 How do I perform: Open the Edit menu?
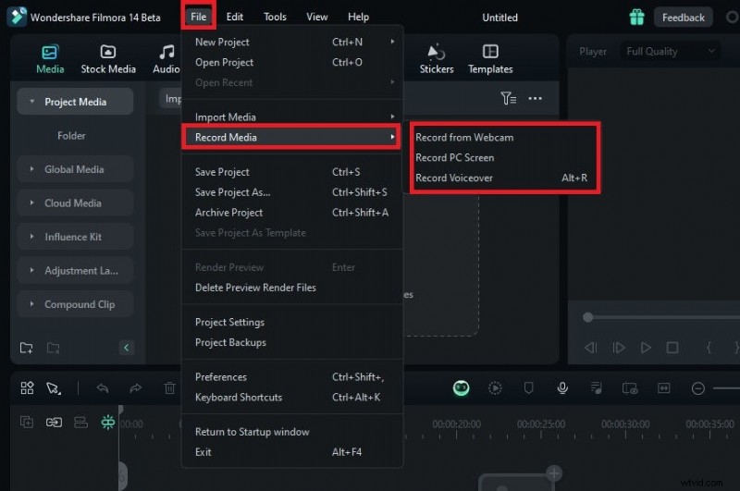[235, 17]
